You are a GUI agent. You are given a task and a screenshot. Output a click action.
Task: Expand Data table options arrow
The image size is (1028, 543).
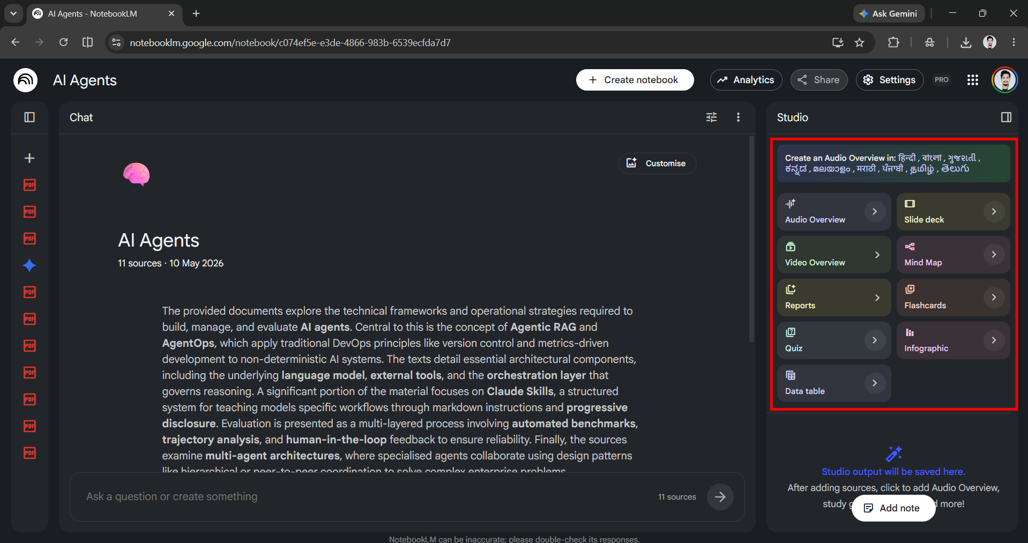[x=875, y=383]
